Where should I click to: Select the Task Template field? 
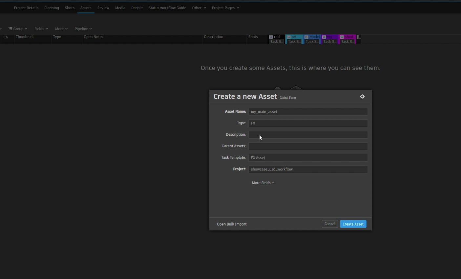click(x=308, y=158)
